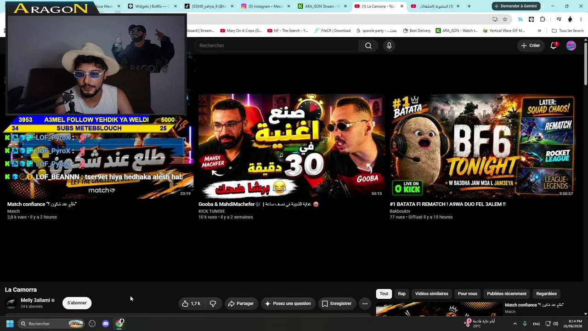Click the dark profile extension icon in toolbar
The image size is (588, 331).
point(570,19)
